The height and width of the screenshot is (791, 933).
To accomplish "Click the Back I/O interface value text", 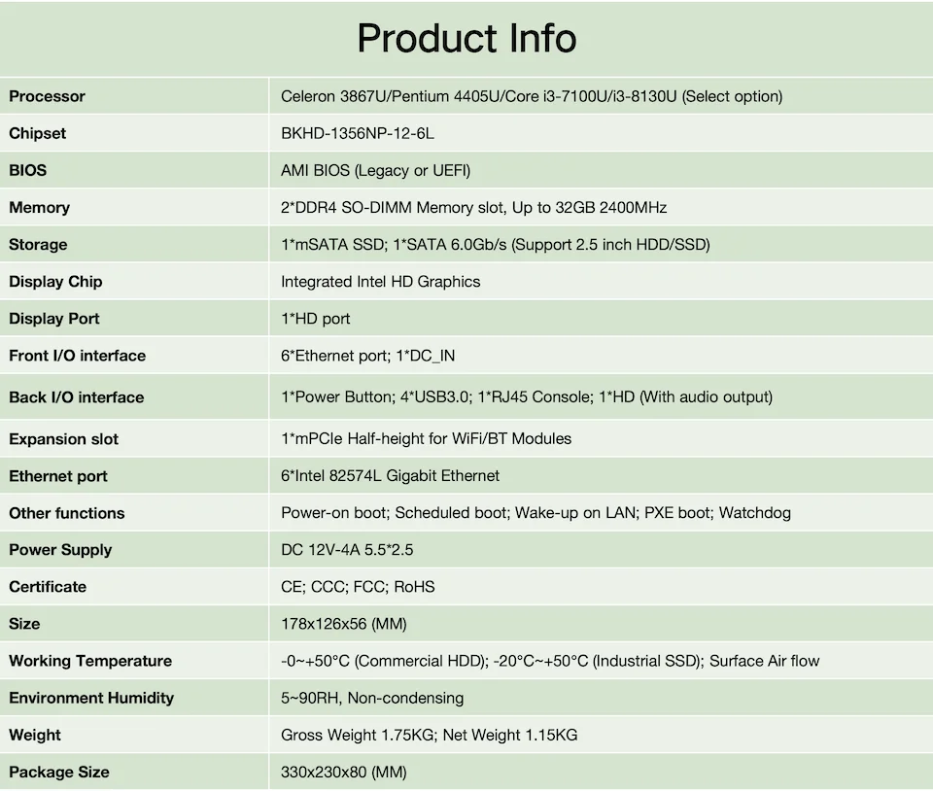I will tap(526, 396).
